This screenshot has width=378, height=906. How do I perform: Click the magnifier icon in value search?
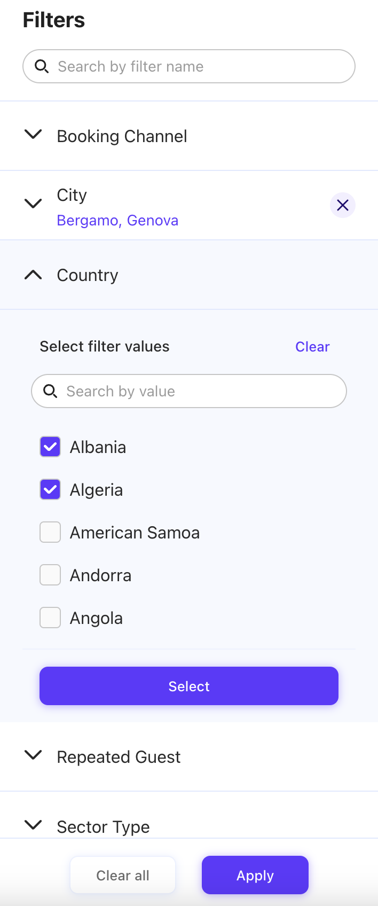pyautogui.click(x=50, y=391)
